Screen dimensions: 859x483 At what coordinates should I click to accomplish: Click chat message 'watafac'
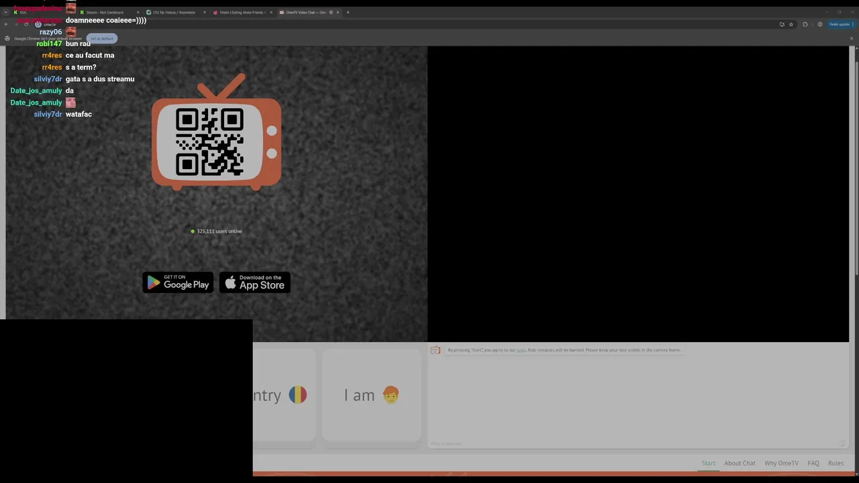[x=79, y=114]
